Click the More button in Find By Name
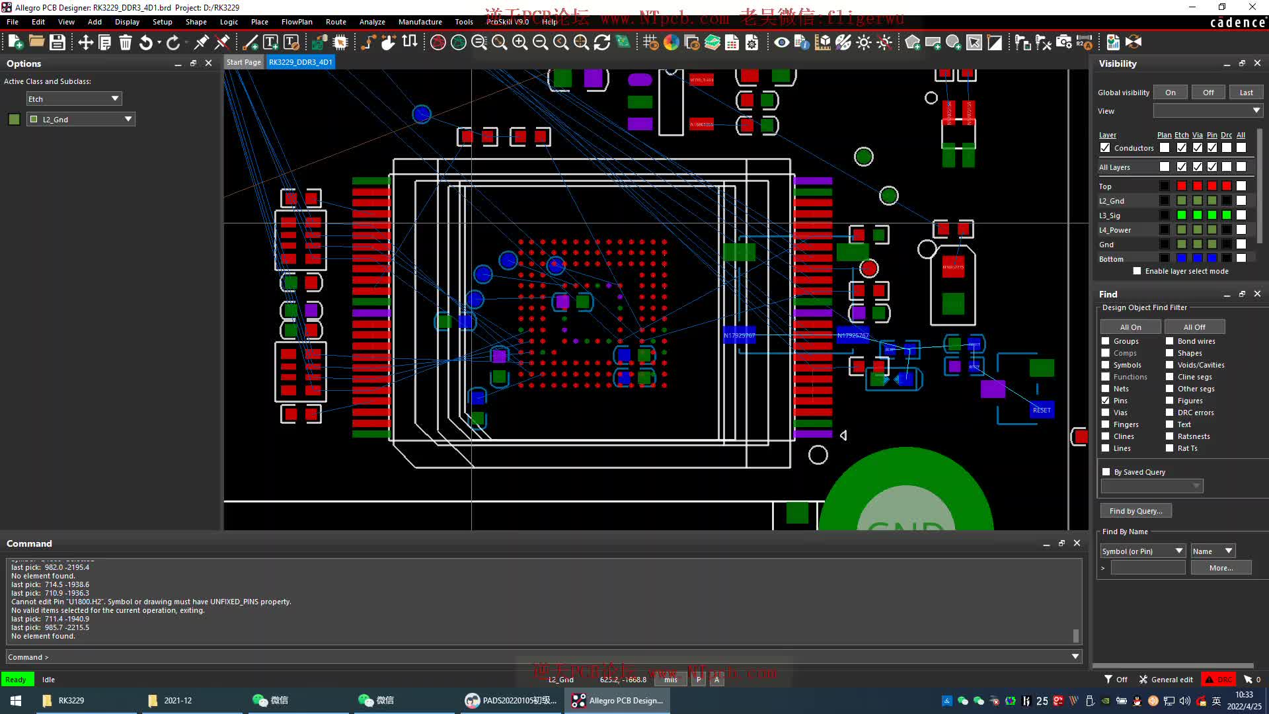The height and width of the screenshot is (714, 1269). pyautogui.click(x=1221, y=568)
